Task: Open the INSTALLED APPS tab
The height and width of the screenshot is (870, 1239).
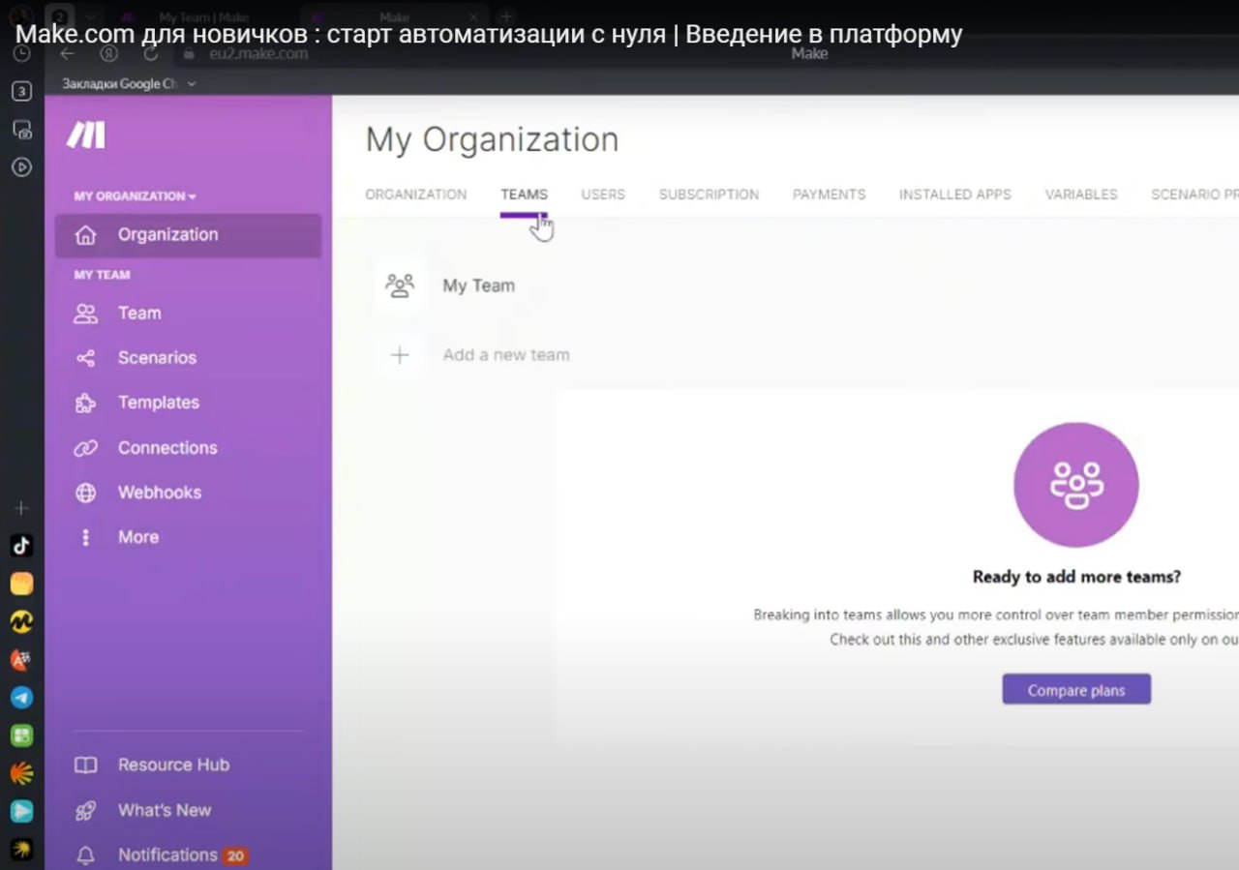Action: point(955,195)
